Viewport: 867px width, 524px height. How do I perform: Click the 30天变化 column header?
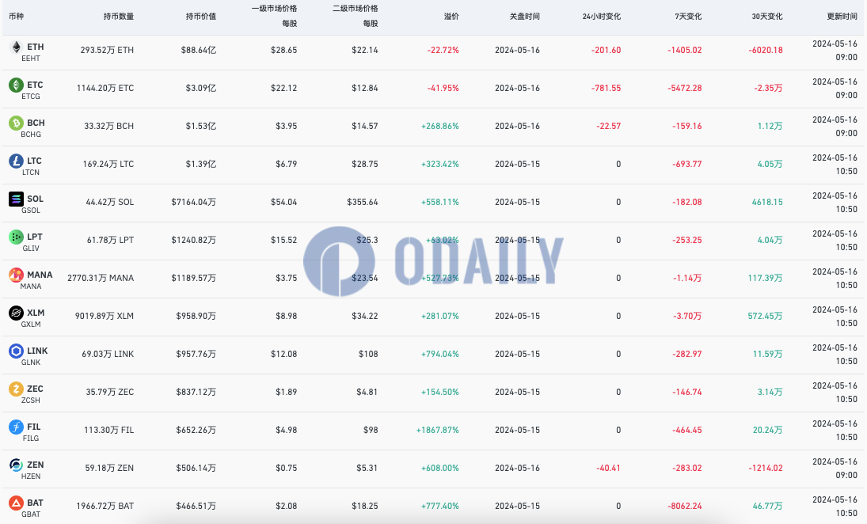click(767, 16)
